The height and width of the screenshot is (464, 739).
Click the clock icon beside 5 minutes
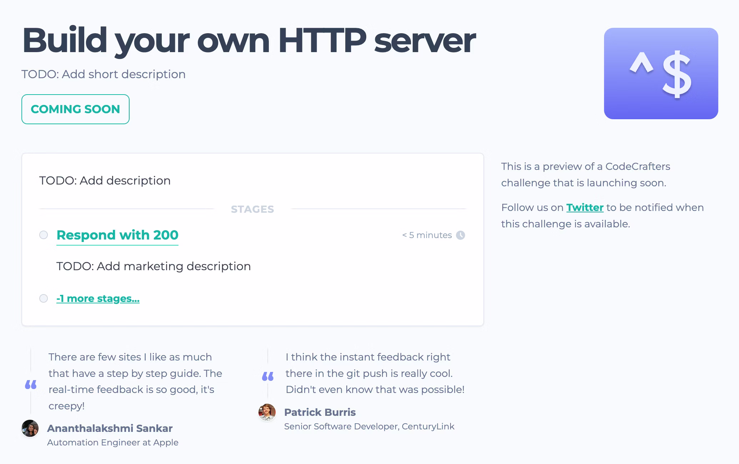pos(461,235)
